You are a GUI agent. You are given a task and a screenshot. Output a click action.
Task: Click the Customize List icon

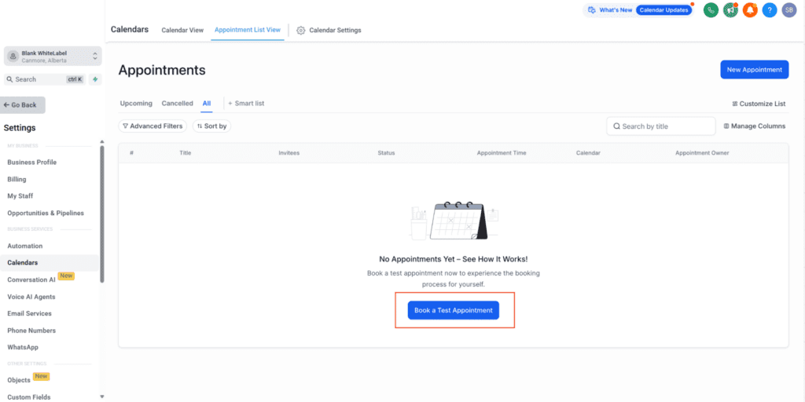pos(735,104)
